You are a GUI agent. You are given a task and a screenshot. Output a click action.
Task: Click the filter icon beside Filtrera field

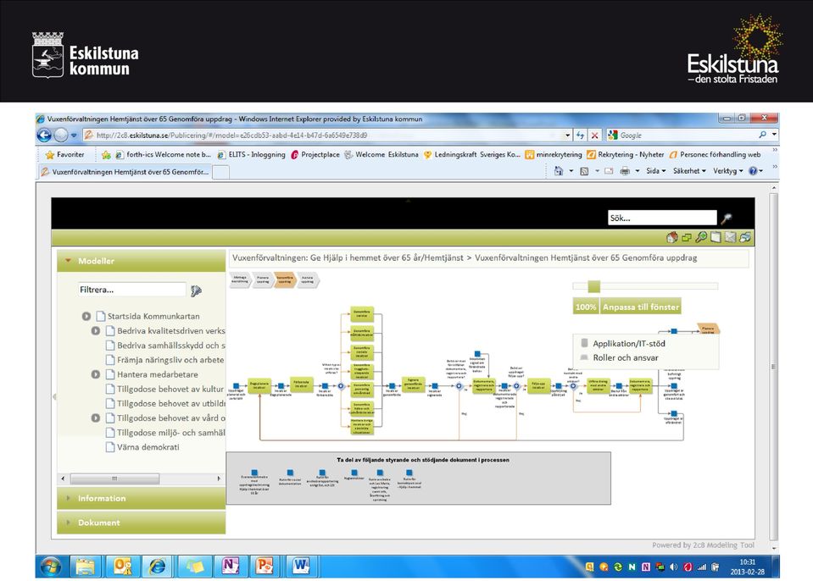tap(196, 290)
